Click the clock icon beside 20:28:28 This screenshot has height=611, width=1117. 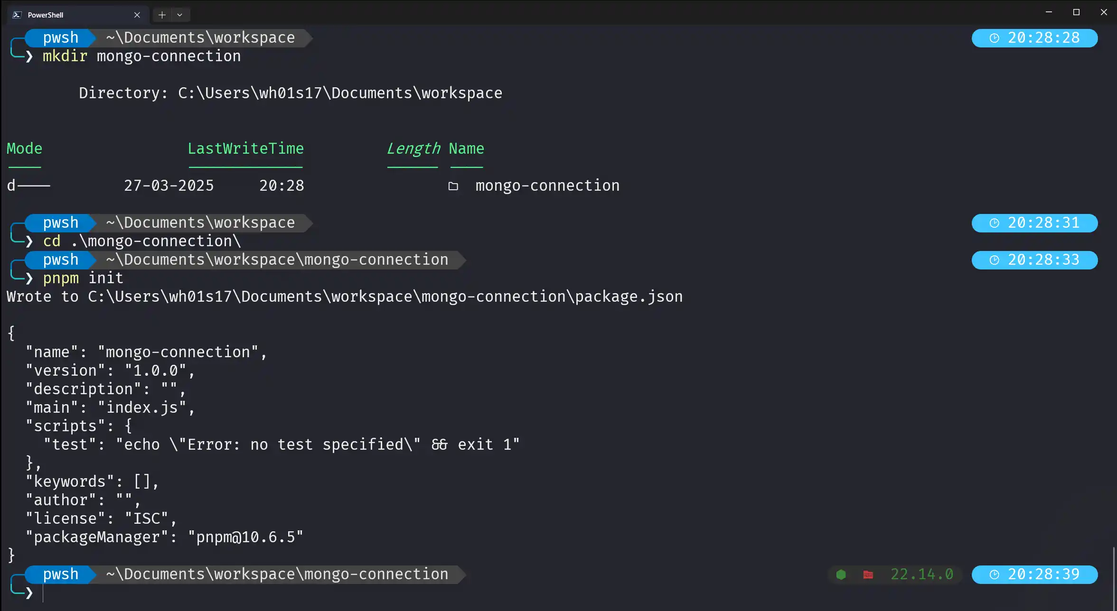click(994, 38)
